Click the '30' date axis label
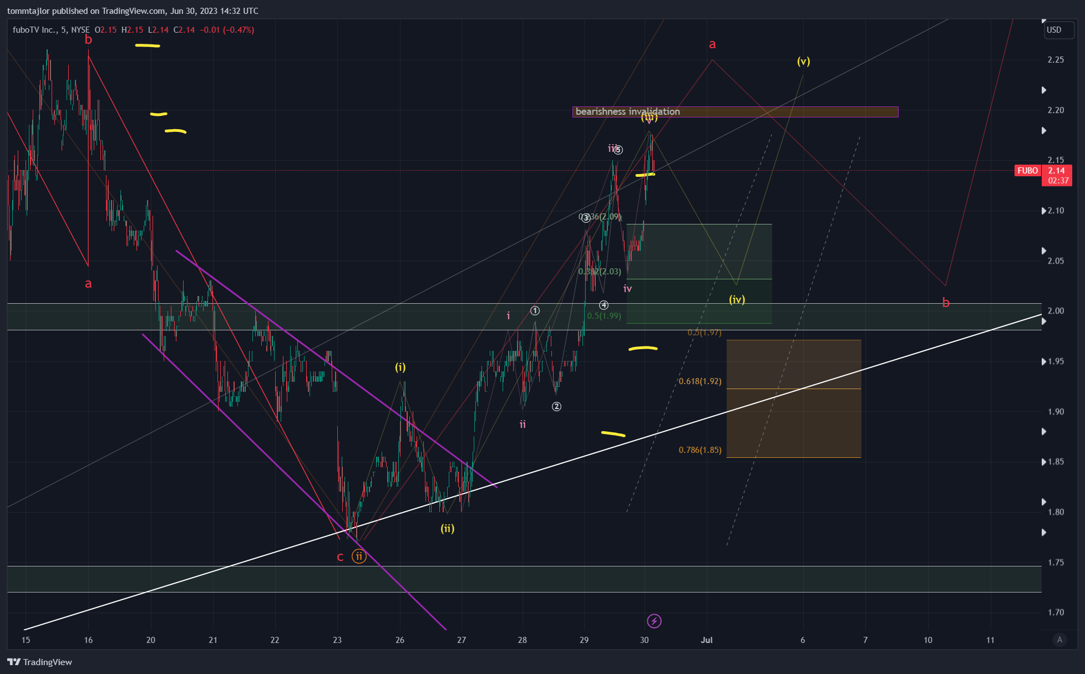Screen dimensions: 1085x674 644,640
